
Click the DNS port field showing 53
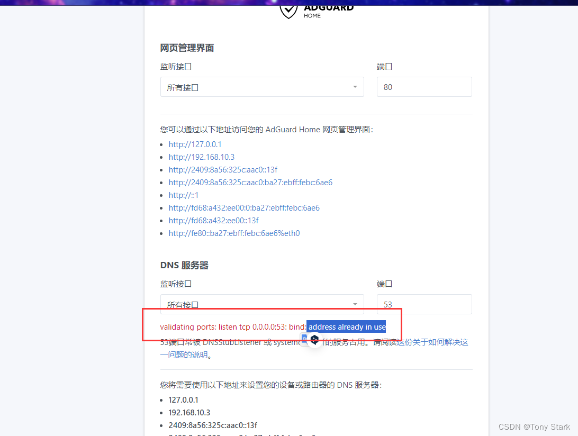click(x=425, y=304)
